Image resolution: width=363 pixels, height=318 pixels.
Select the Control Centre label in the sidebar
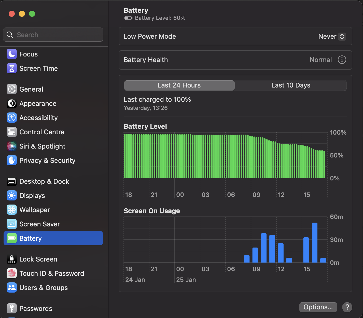coord(42,132)
